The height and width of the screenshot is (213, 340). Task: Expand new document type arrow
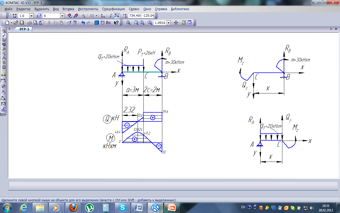pyautogui.click(x=11, y=23)
